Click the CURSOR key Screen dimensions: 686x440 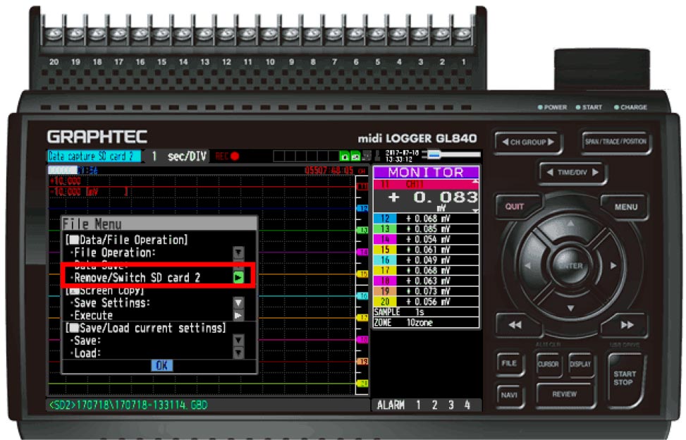coord(549,364)
